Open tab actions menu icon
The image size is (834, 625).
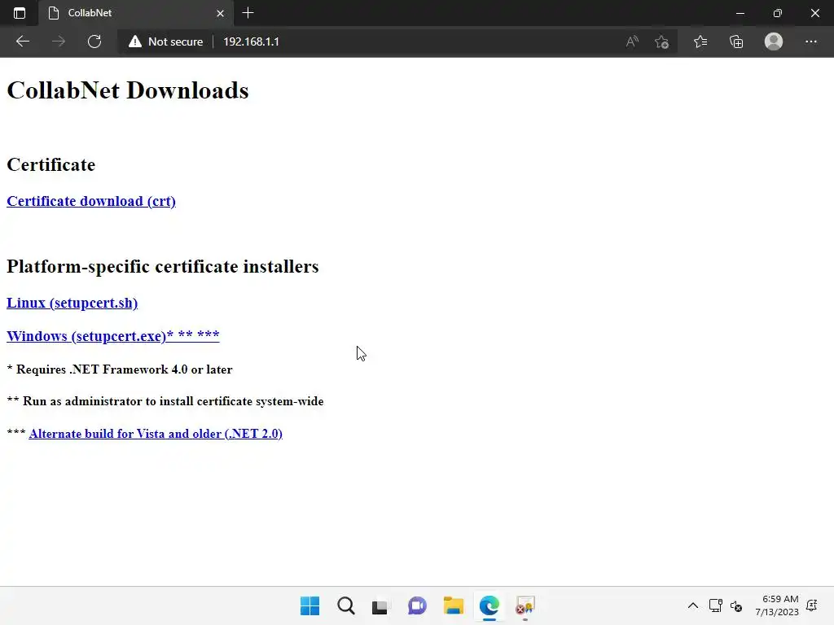(x=20, y=13)
